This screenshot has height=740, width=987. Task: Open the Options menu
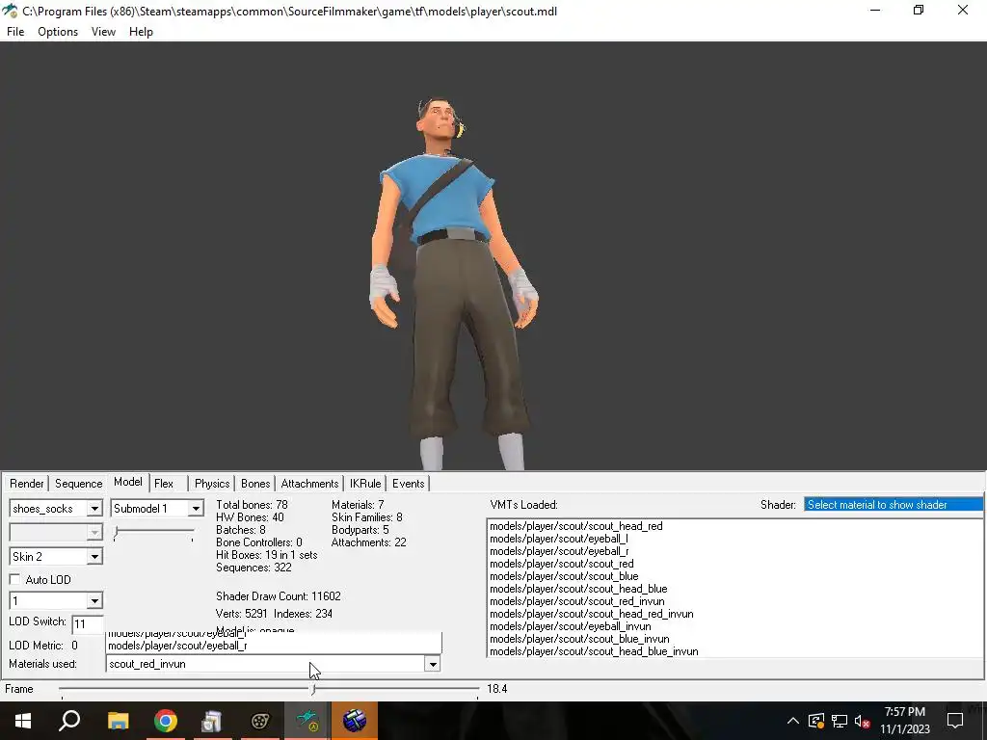(x=57, y=32)
